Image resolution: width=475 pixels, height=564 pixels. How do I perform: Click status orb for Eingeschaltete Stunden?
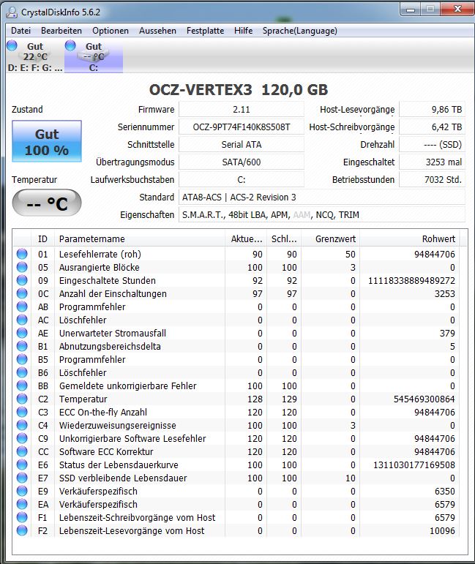[22, 280]
